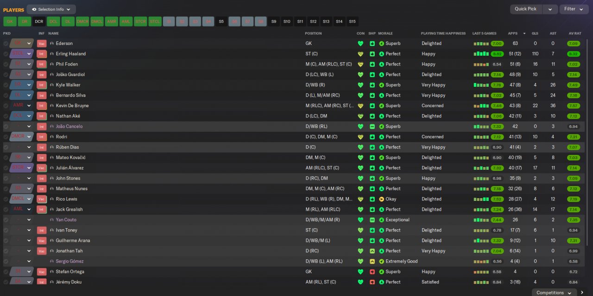Click Guilherme Arana's Vac info badge

click(x=41, y=241)
